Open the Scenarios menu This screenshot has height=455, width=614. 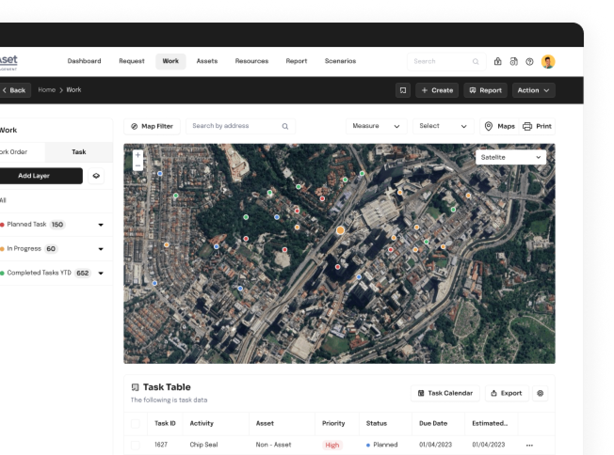pos(340,61)
